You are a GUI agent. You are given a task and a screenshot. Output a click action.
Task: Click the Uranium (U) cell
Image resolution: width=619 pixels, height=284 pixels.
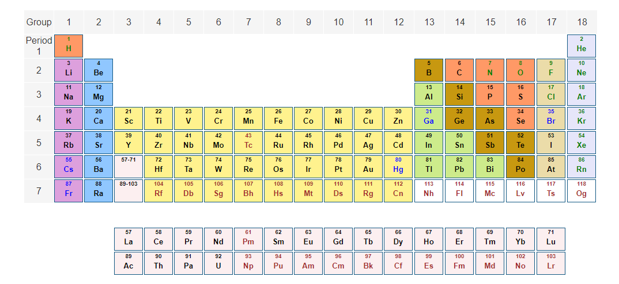[x=218, y=263]
